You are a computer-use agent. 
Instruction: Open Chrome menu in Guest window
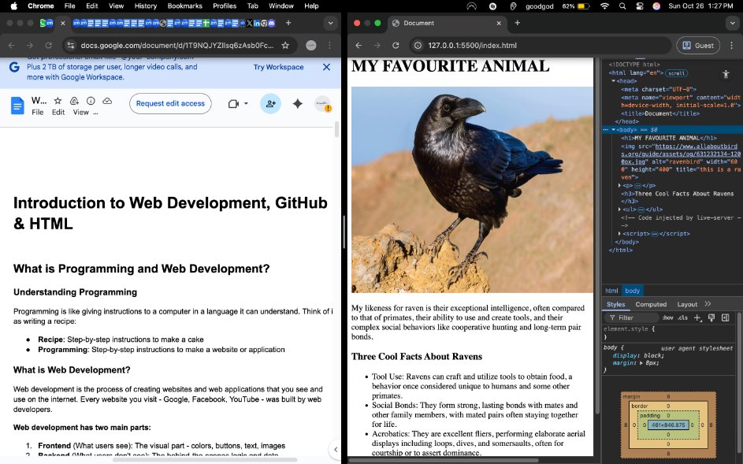[732, 46]
